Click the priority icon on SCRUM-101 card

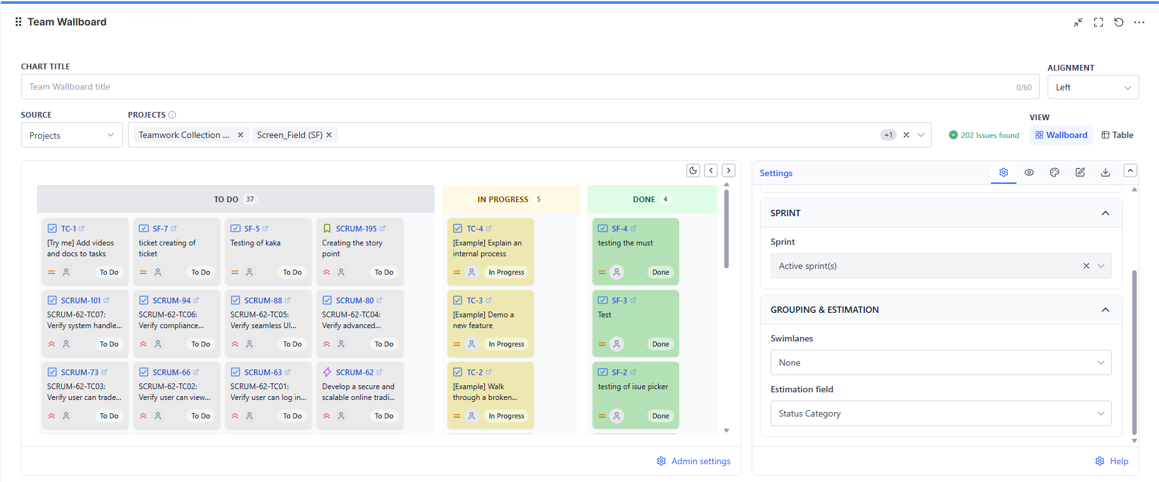click(52, 344)
